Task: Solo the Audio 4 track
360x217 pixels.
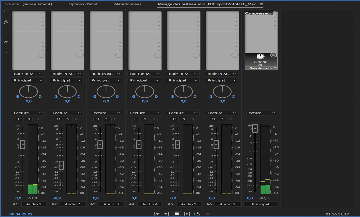Action: pyautogui.click(x=145, y=119)
